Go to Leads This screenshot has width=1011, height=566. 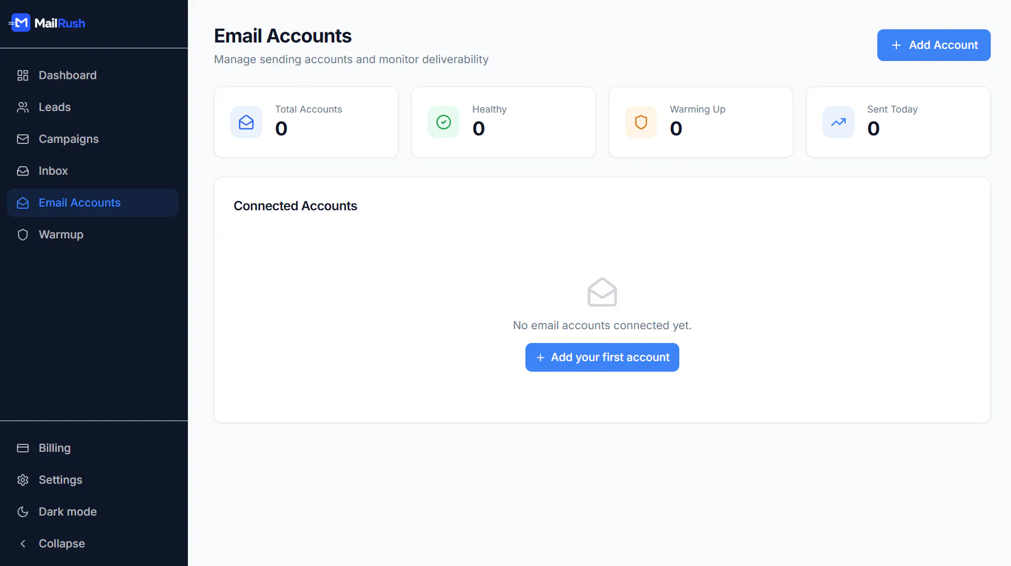(x=93, y=107)
